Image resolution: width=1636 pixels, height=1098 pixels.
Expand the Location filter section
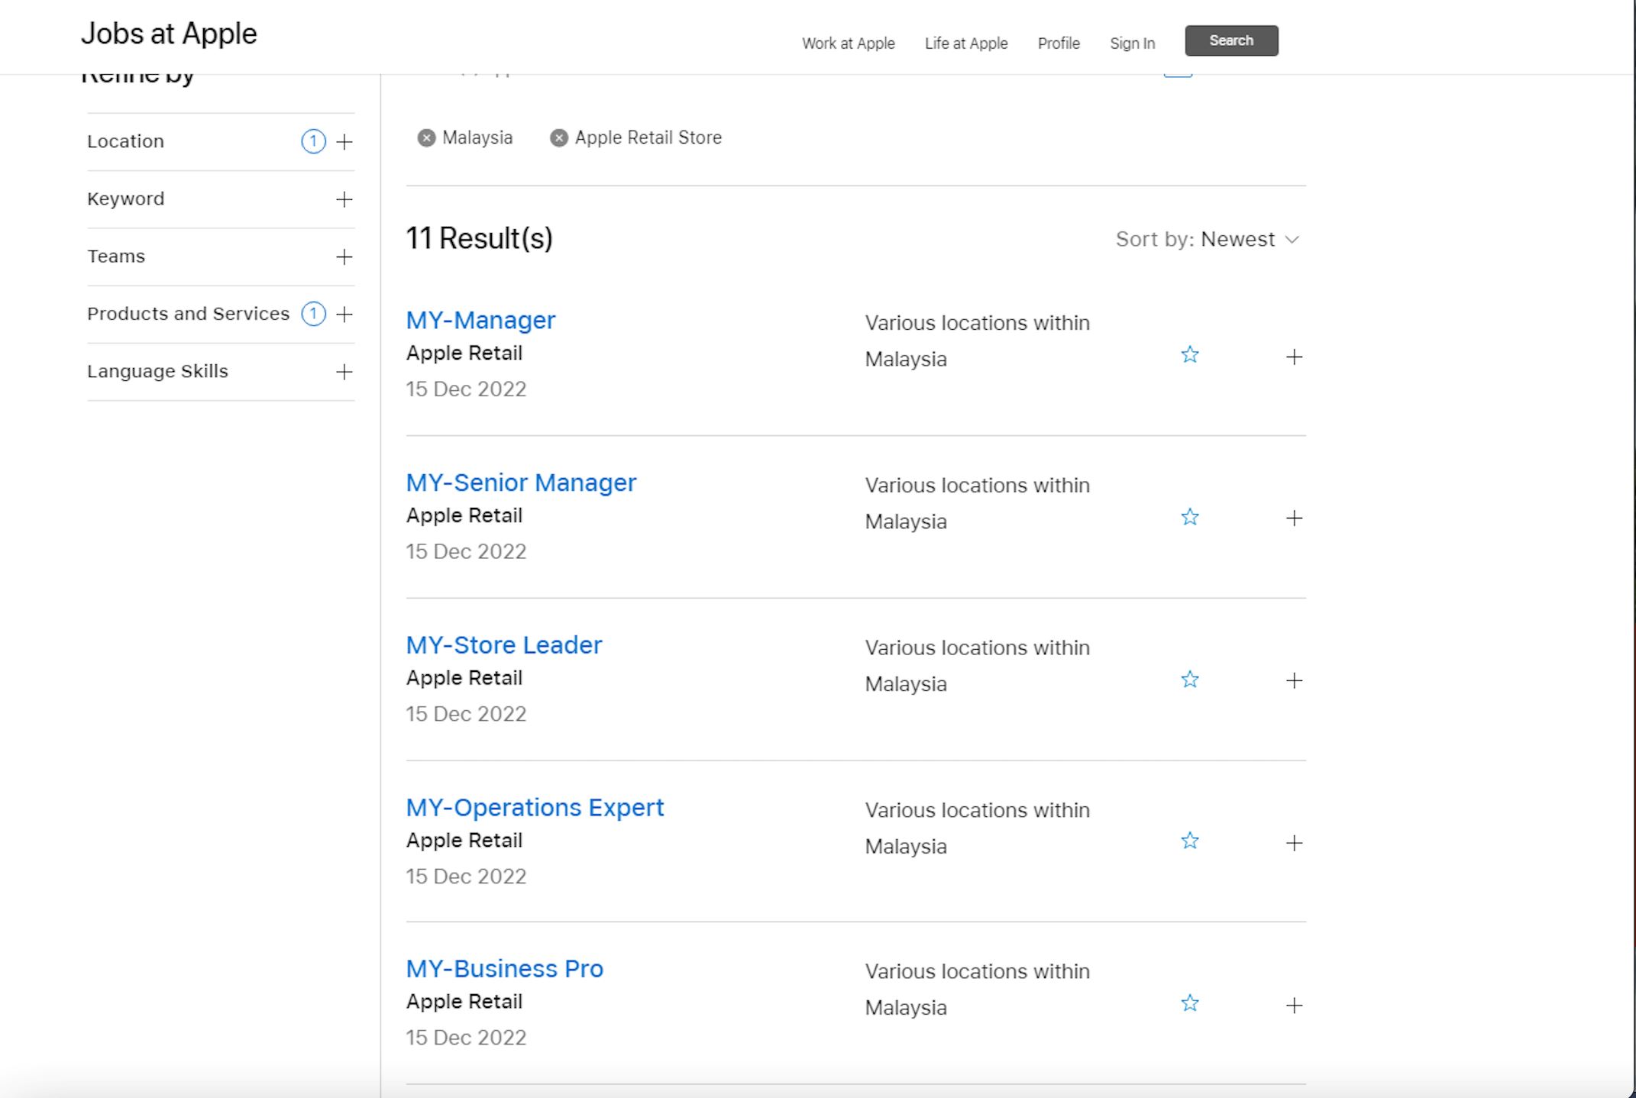click(344, 142)
